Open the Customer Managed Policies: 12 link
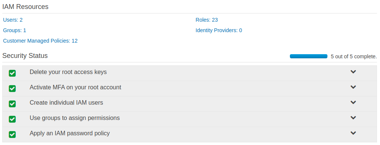The image size is (380, 145). [x=40, y=41]
